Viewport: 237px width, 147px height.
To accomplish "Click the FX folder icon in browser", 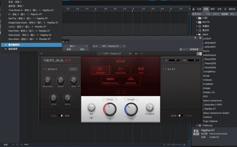I will click(x=199, y=18).
